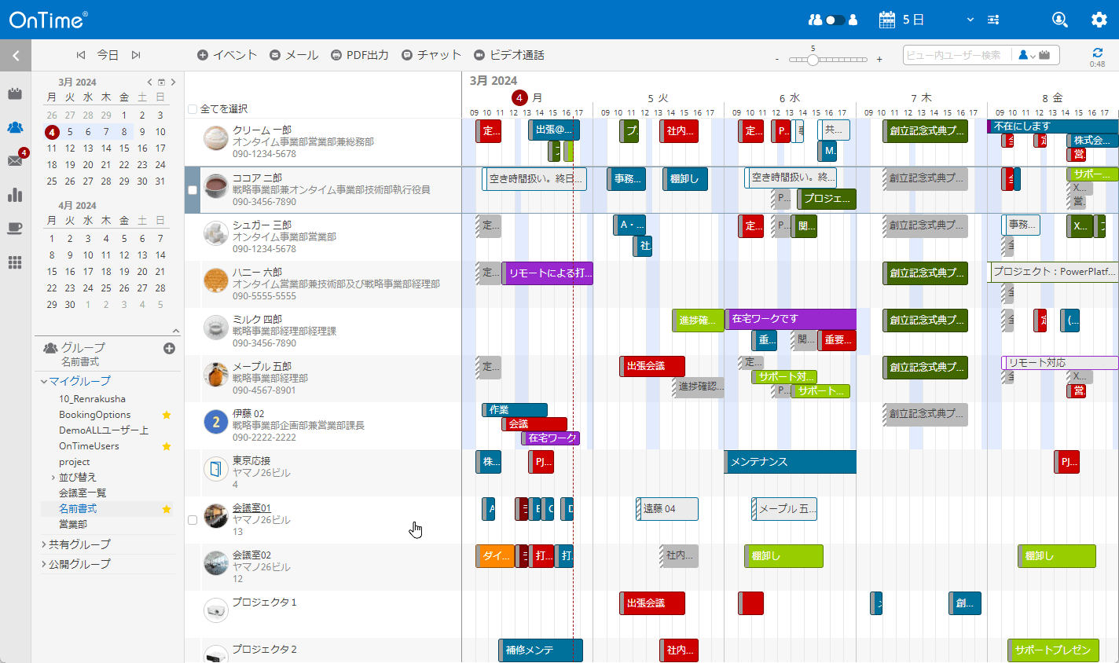Open user search via magnifier icon
Viewport: 1119px width, 663px height.
pyautogui.click(x=1059, y=20)
